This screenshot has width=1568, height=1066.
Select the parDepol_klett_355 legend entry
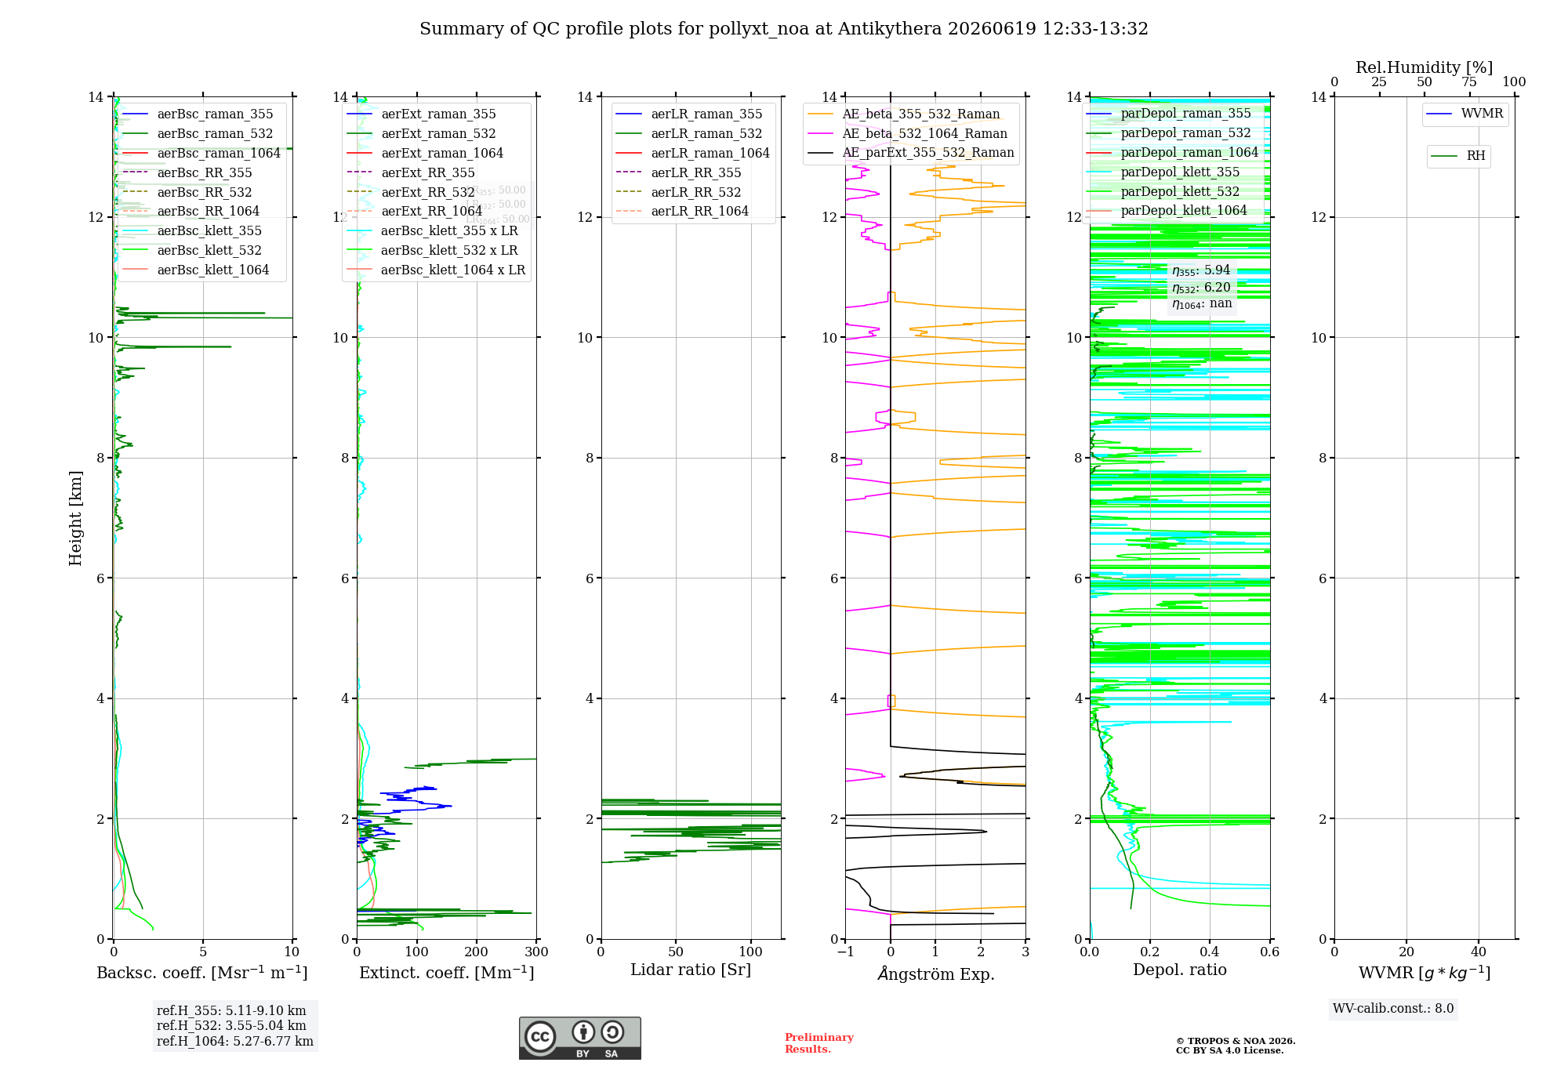(1163, 172)
